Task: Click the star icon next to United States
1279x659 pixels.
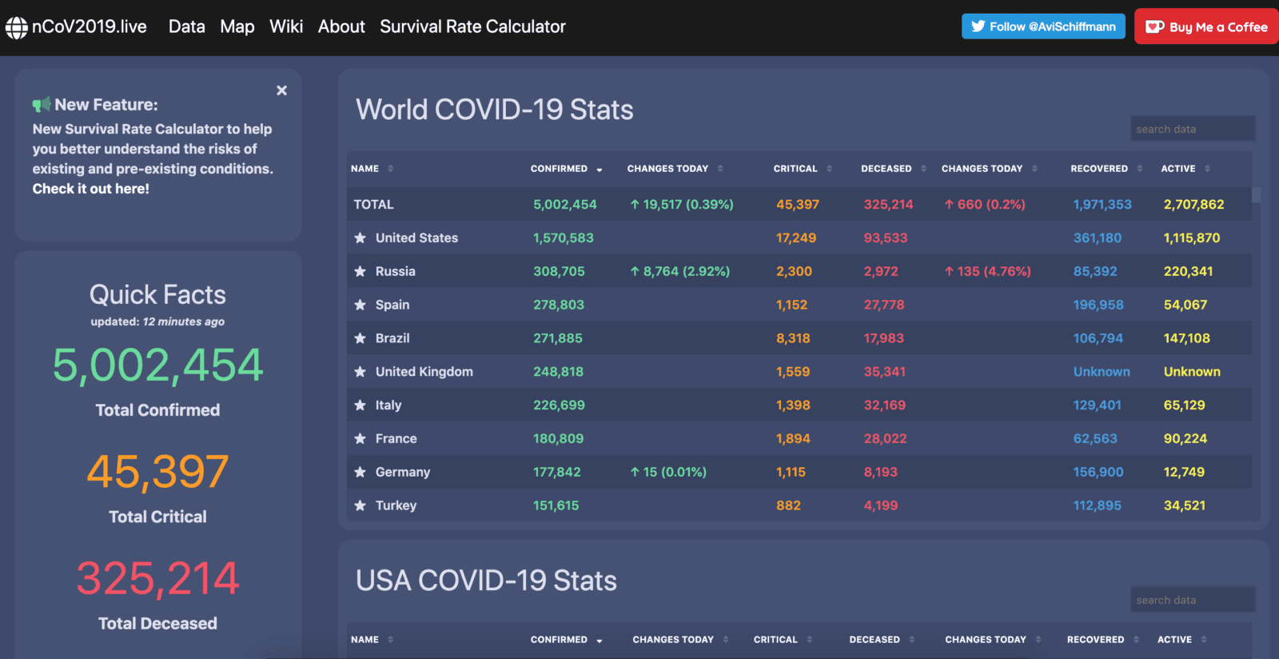Action: click(361, 238)
